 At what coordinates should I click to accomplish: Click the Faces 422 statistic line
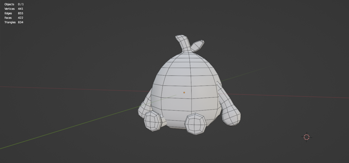click(14, 18)
